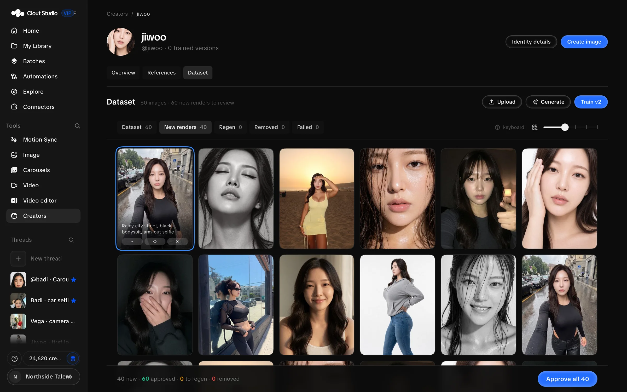Remove the rainy city street render with the X
The image size is (627, 392).
point(177,241)
